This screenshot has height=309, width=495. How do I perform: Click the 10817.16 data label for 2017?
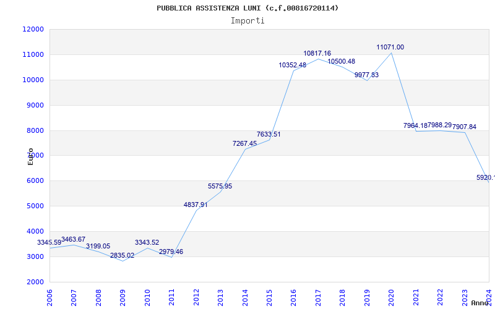[x=317, y=54]
